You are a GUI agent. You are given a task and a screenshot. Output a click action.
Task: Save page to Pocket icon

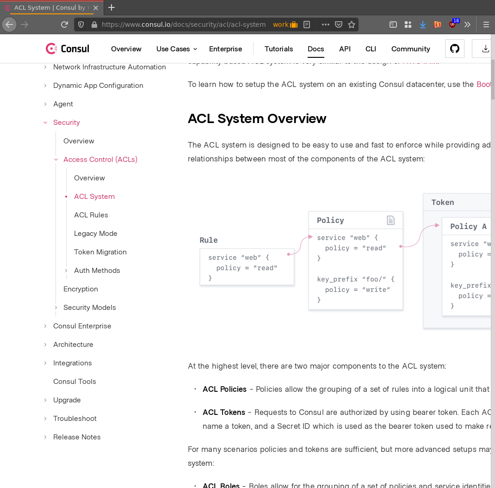coord(339,25)
